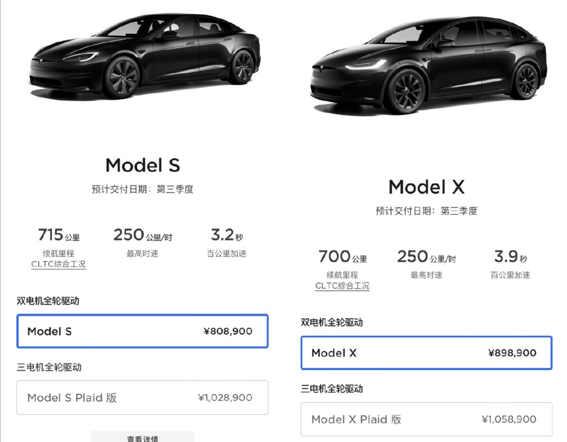Click the 3.2 秒 acceleration stat
567x442 pixels.
227,235
